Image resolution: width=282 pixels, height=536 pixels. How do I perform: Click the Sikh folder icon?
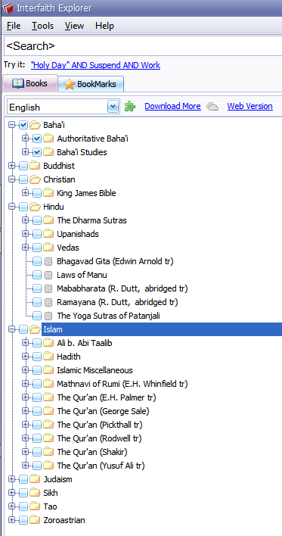coord(35,493)
